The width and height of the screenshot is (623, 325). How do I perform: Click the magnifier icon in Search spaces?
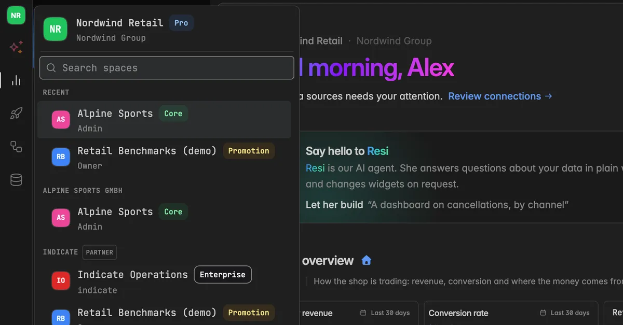(51, 68)
